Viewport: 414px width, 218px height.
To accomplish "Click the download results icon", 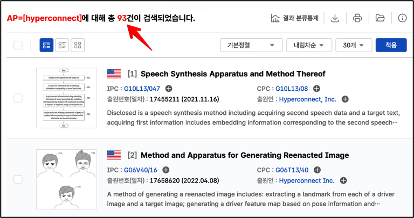I will click(x=335, y=18).
